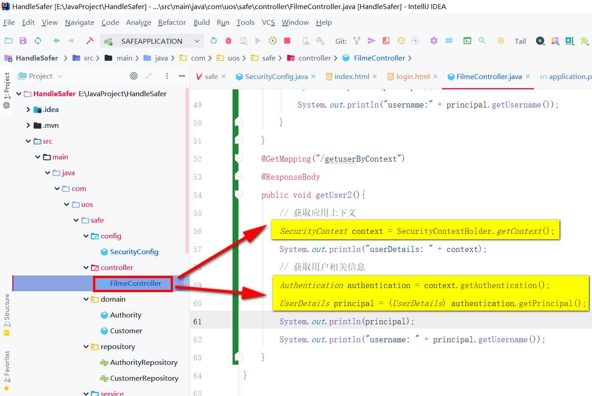
Task: Click the run with profiler icon
Action: pyautogui.click(x=243, y=41)
